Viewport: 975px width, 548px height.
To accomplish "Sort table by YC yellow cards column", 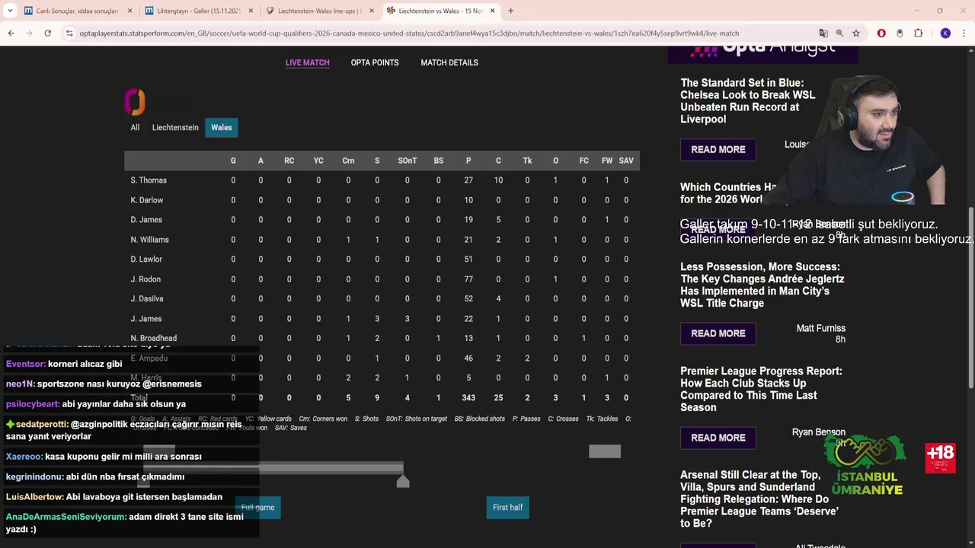I will [318, 161].
